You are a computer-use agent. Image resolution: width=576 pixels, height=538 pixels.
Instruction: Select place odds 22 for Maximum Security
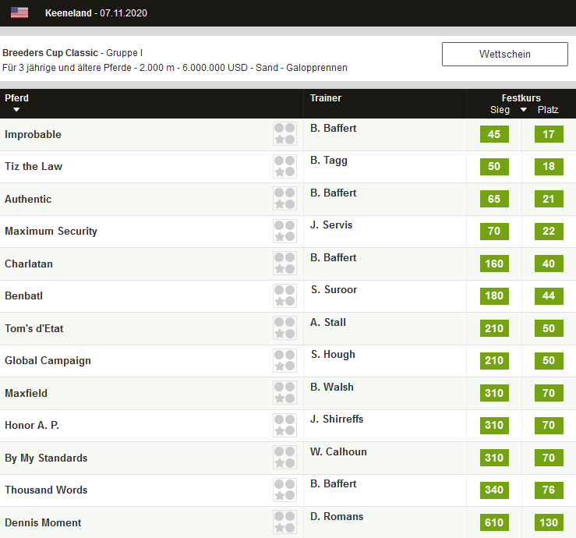[549, 231]
